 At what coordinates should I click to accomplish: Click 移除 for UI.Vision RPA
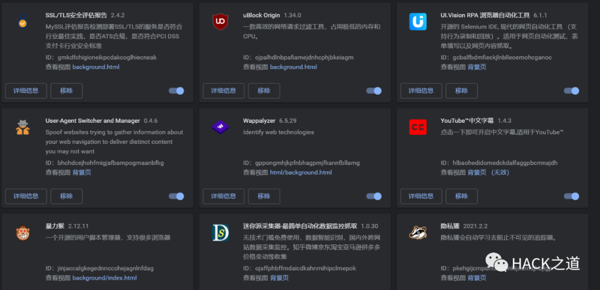tap(462, 91)
